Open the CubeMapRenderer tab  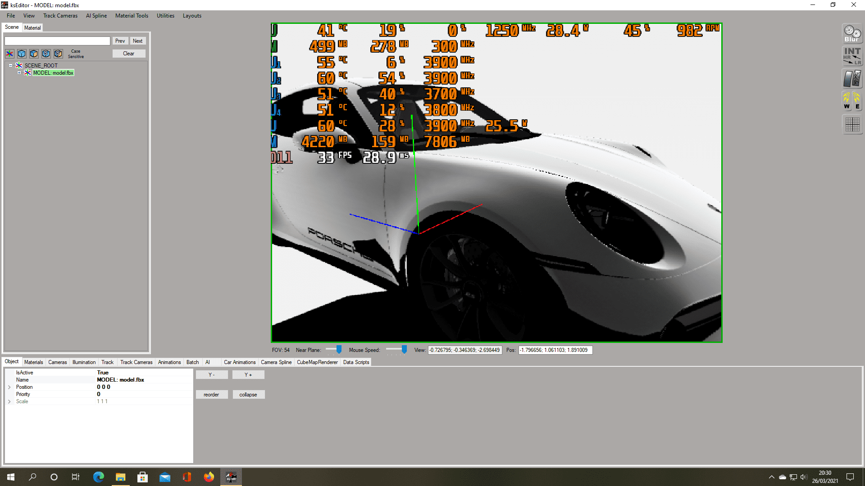317,362
